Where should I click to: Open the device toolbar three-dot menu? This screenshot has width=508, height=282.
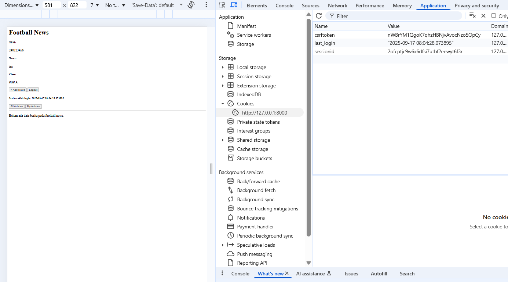[x=206, y=5]
